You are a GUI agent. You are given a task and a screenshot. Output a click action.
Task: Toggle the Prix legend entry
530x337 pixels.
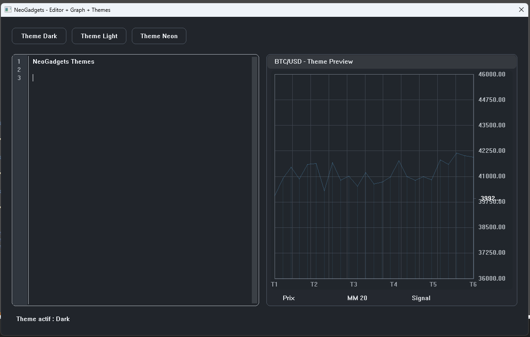click(x=289, y=298)
